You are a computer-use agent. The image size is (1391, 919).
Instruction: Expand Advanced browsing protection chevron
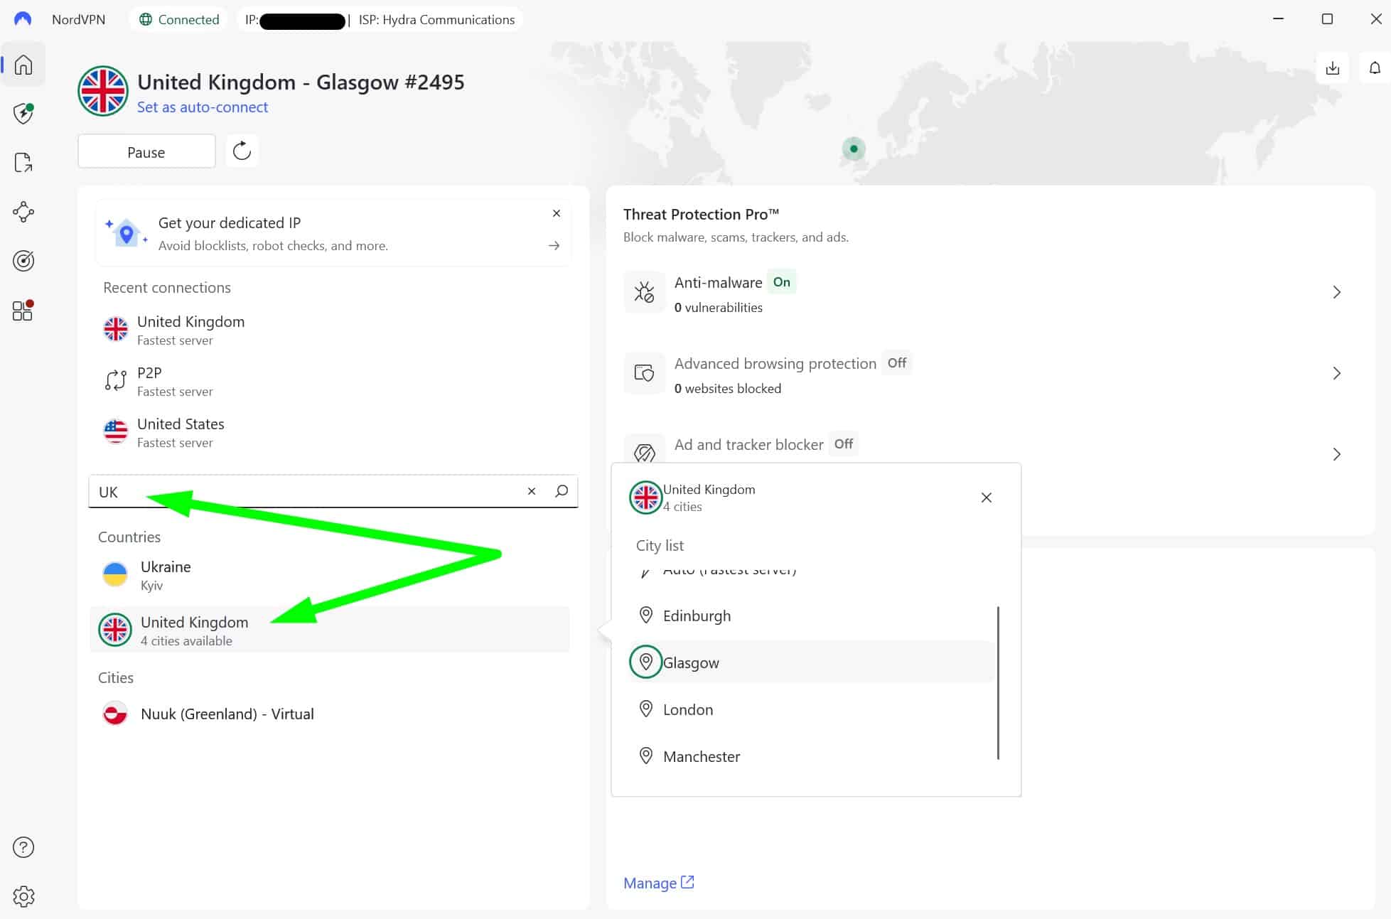pos(1337,373)
